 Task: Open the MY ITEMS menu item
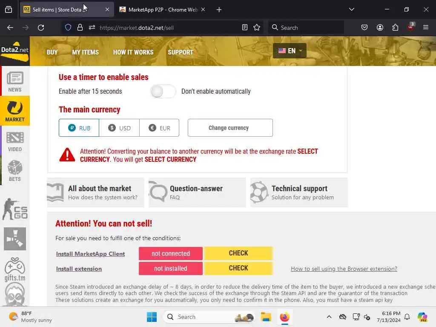(x=85, y=52)
